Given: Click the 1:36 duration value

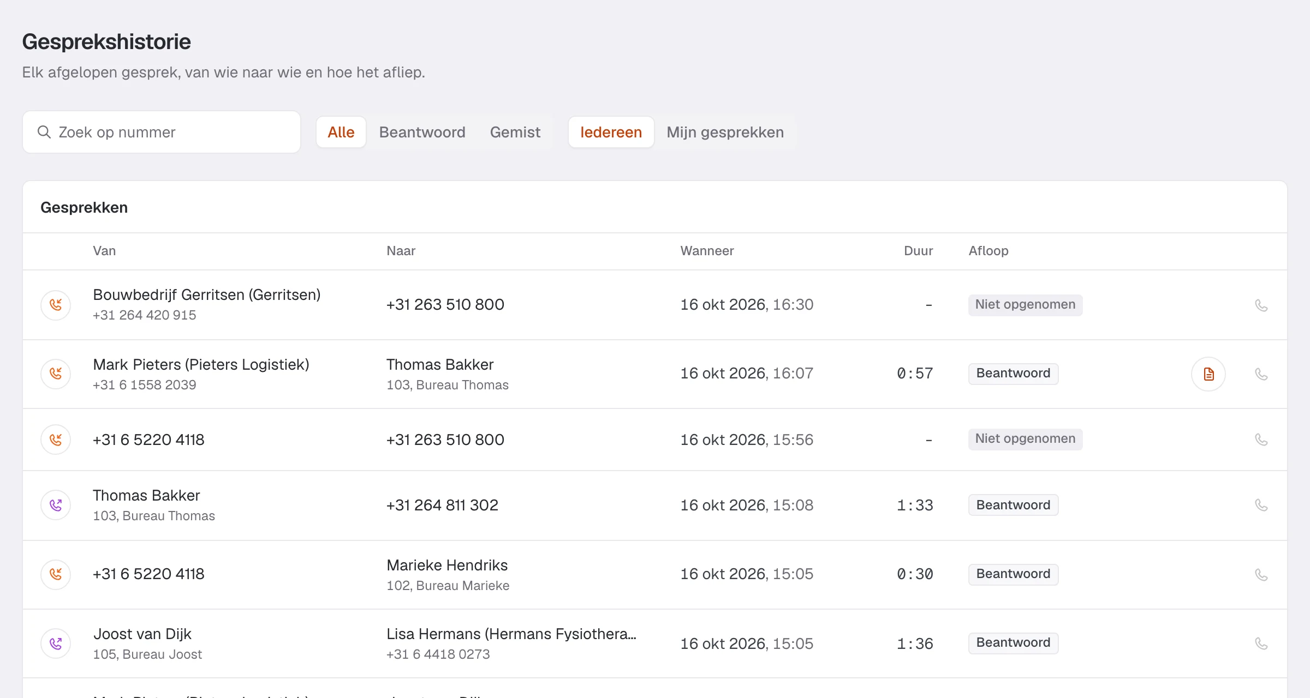Looking at the screenshot, I should coord(915,643).
